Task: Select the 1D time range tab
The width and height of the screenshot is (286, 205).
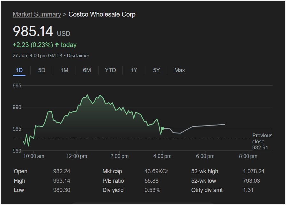Action: tap(19, 70)
